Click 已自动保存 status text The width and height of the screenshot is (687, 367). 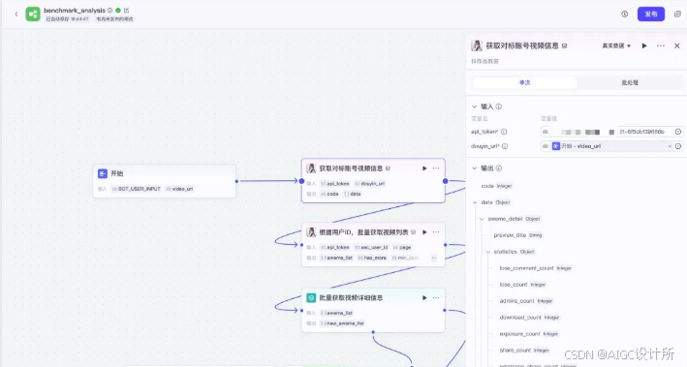point(67,19)
